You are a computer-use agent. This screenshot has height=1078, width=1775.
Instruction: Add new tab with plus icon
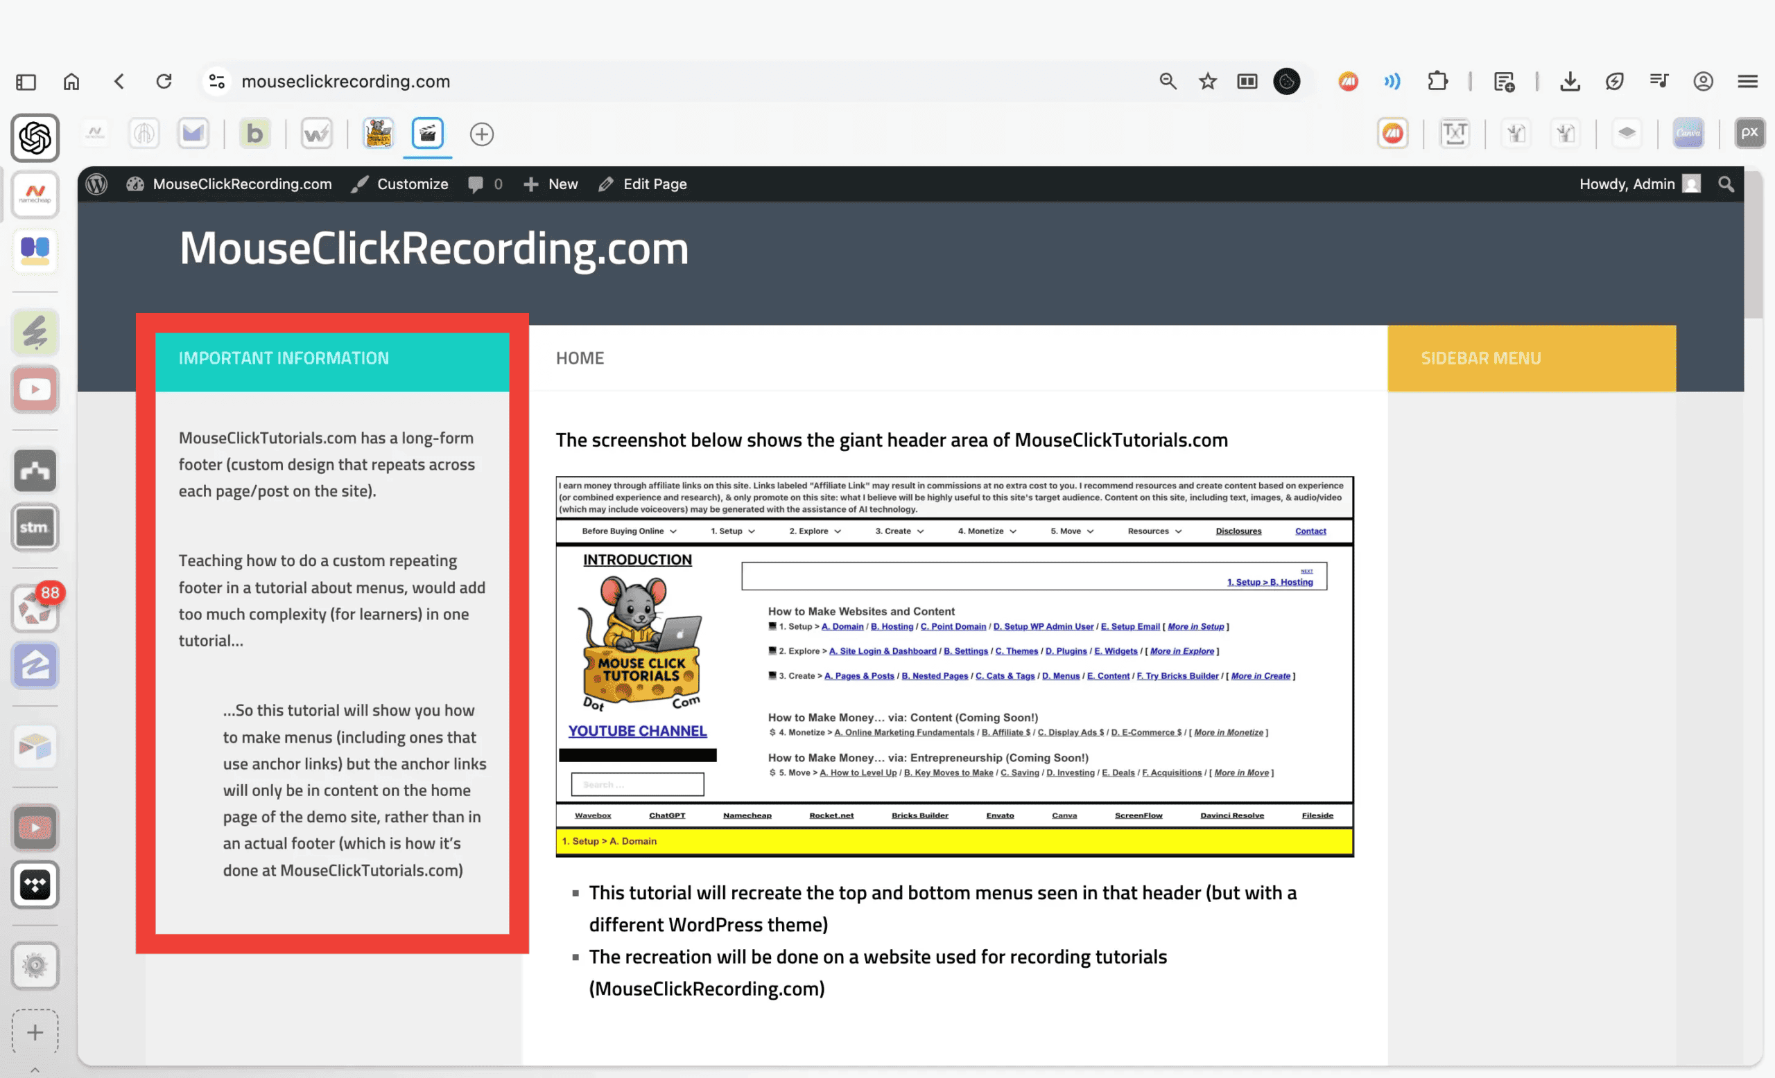(x=481, y=134)
